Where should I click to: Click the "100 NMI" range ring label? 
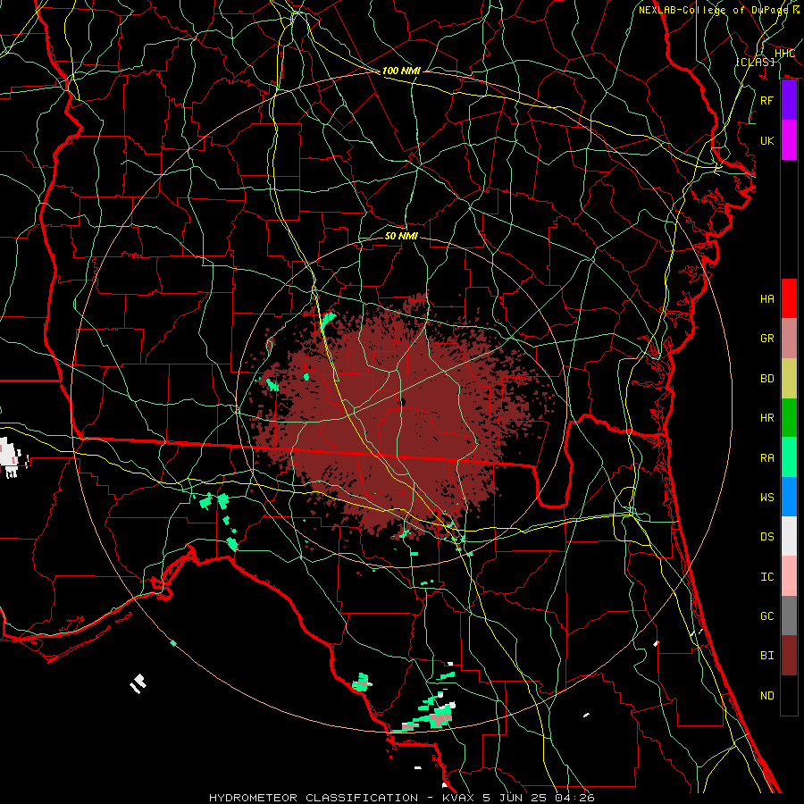pyautogui.click(x=401, y=71)
